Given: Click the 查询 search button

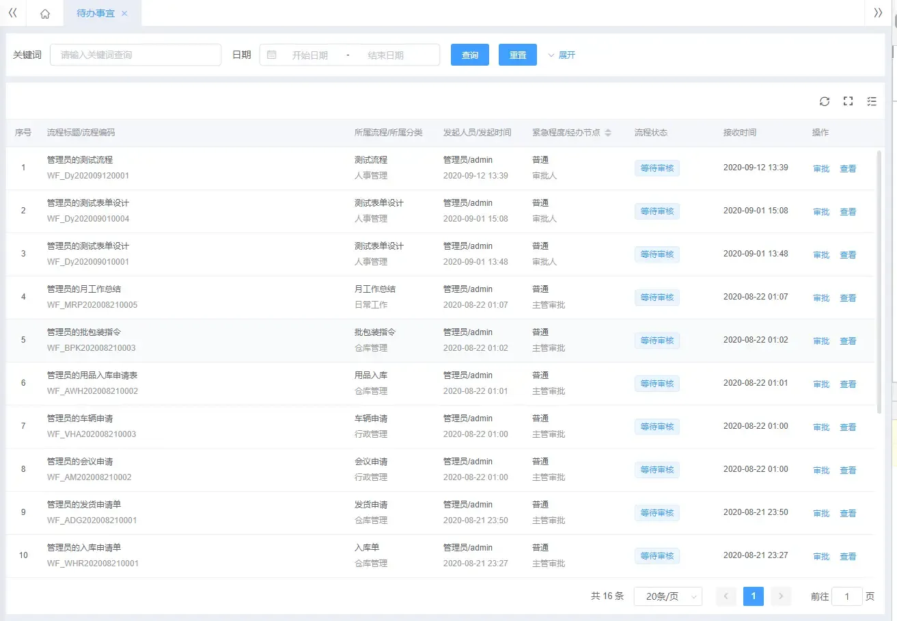Looking at the screenshot, I should (x=469, y=55).
